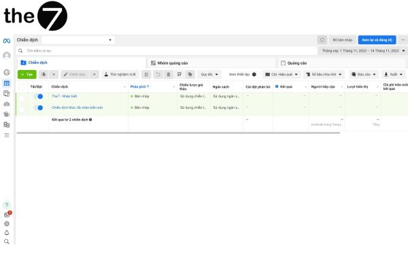Image resolution: width=408 pixels, height=272 pixels.
Task: Open notifications bell in sidebar
Action: pyautogui.click(x=7, y=232)
